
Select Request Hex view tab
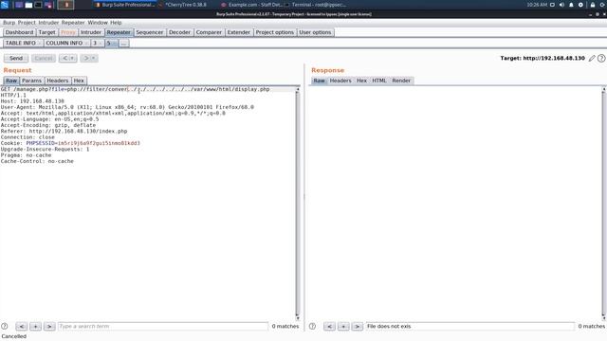coord(79,81)
